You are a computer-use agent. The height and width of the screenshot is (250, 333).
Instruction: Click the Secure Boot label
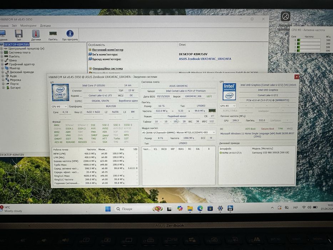[x=267, y=129]
